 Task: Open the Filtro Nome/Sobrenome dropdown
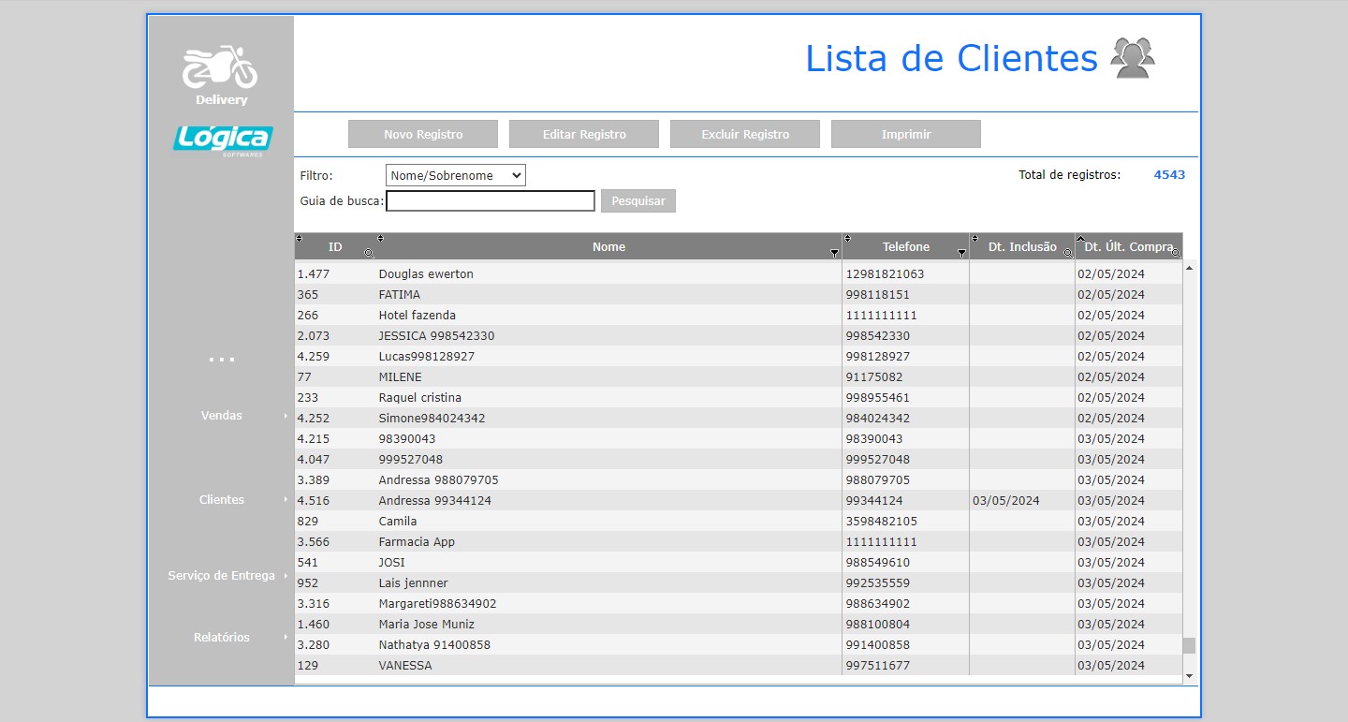coord(455,175)
